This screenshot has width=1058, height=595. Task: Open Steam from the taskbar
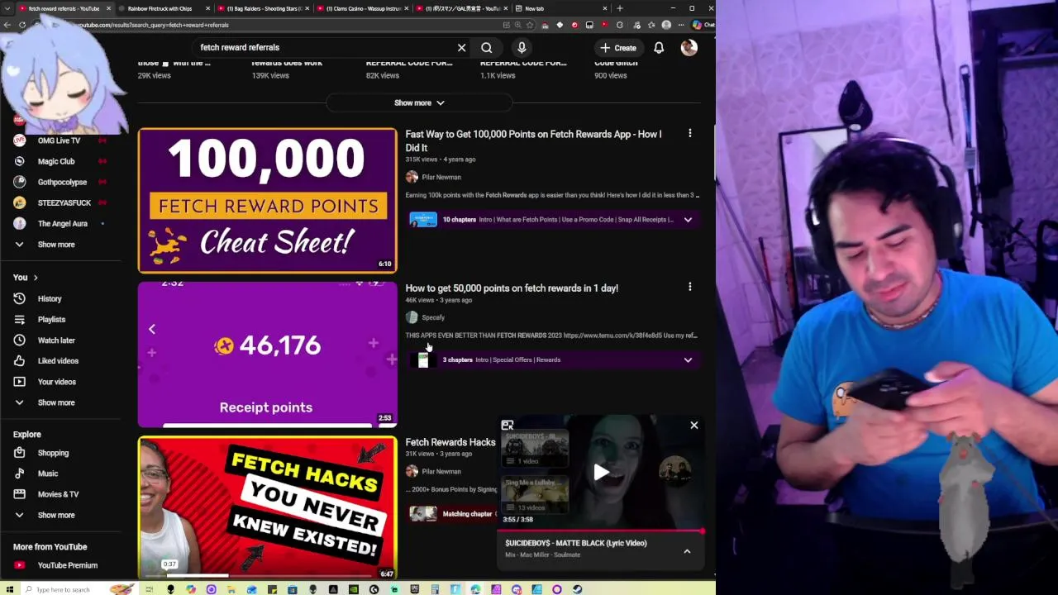[577, 589]
